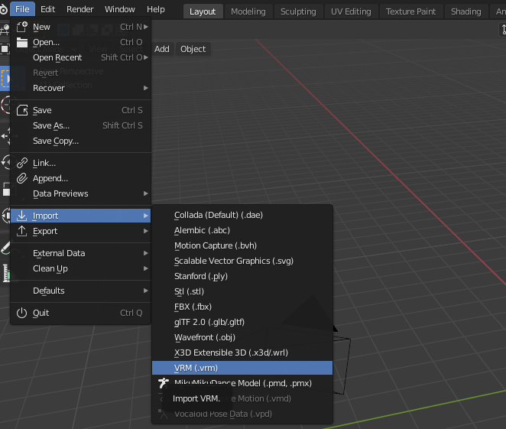Viewport: 506px width, 429px height.
Task: Switch to the Sculpting workspace tab
Action: tap(298, 11)
